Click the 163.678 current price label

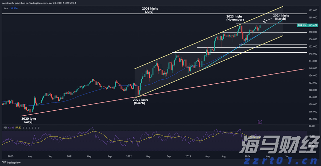(x=313, y=25)
